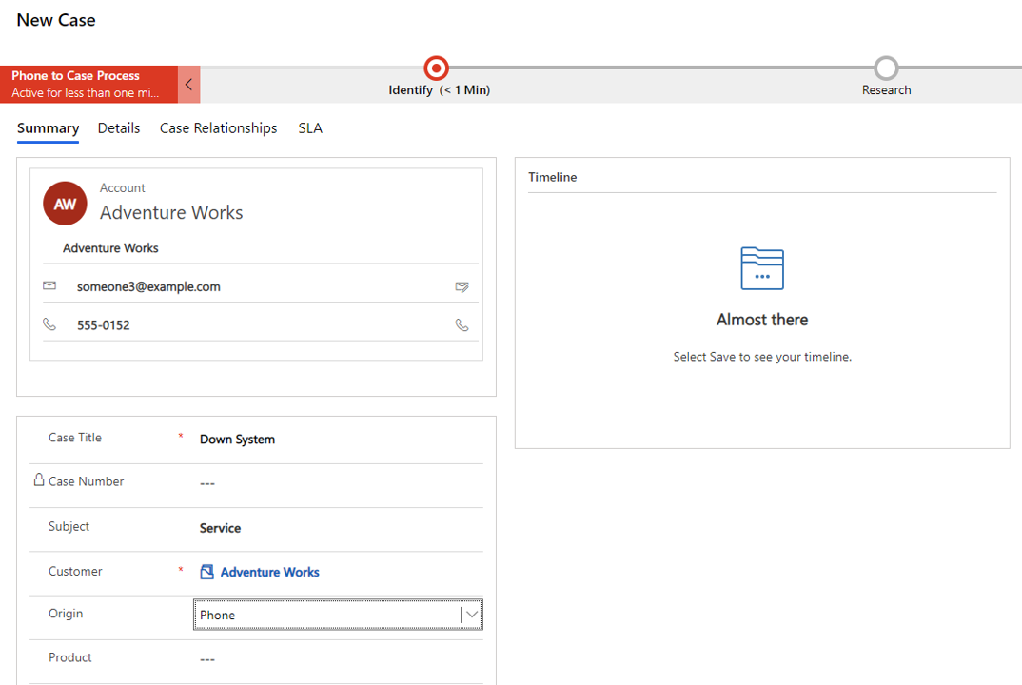The height and width of the screenshot is (685, 1022).
Task: Open the Summary tab
Action: click(x=49, y=128)
